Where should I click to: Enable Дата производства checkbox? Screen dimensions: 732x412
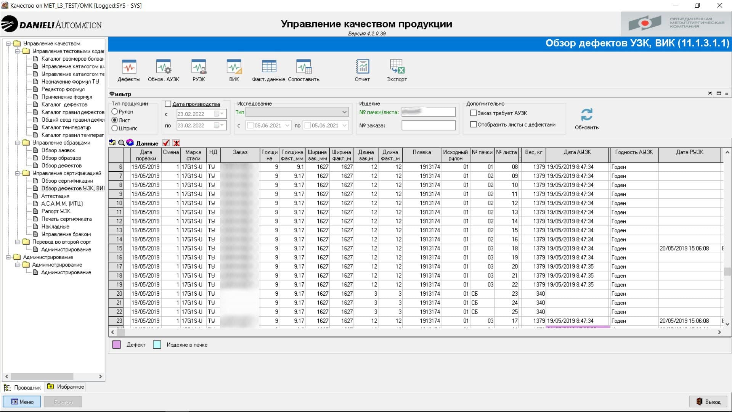[168, 104]
